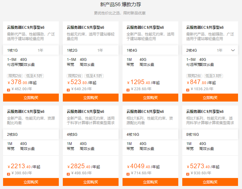Click the 限购2台 tag on the 1核1G card
This screenshot has height=189, width=242.
[x=15, y=76]
